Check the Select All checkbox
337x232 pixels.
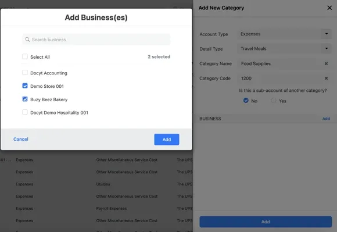25,56
